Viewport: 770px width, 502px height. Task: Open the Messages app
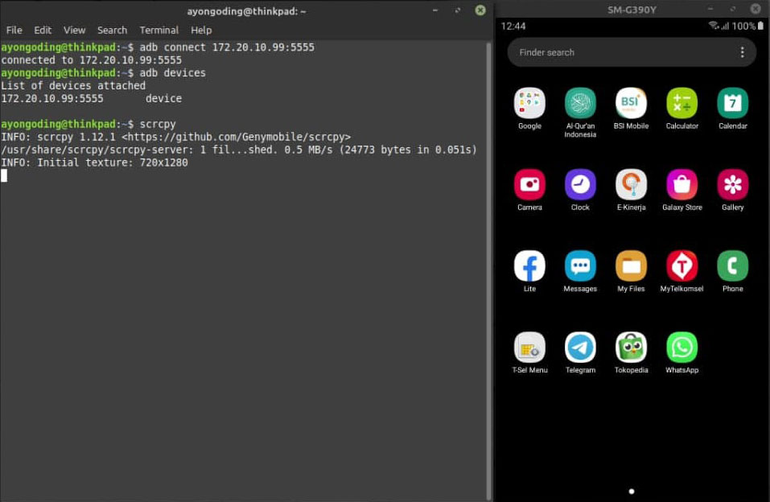pyautogui.click(x=580, y=265)
